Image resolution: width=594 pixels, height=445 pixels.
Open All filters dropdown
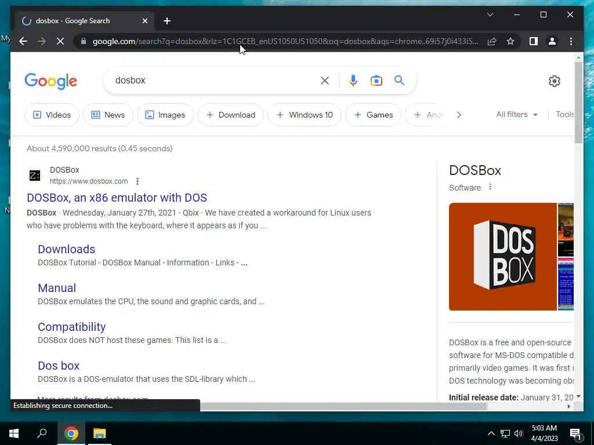pos(517,114)
